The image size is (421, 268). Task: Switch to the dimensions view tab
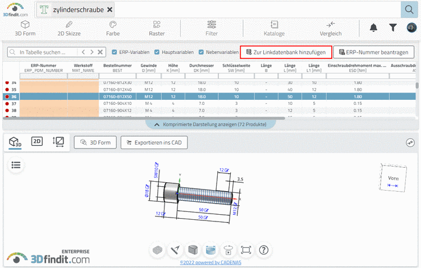click(x=58, y=141)
